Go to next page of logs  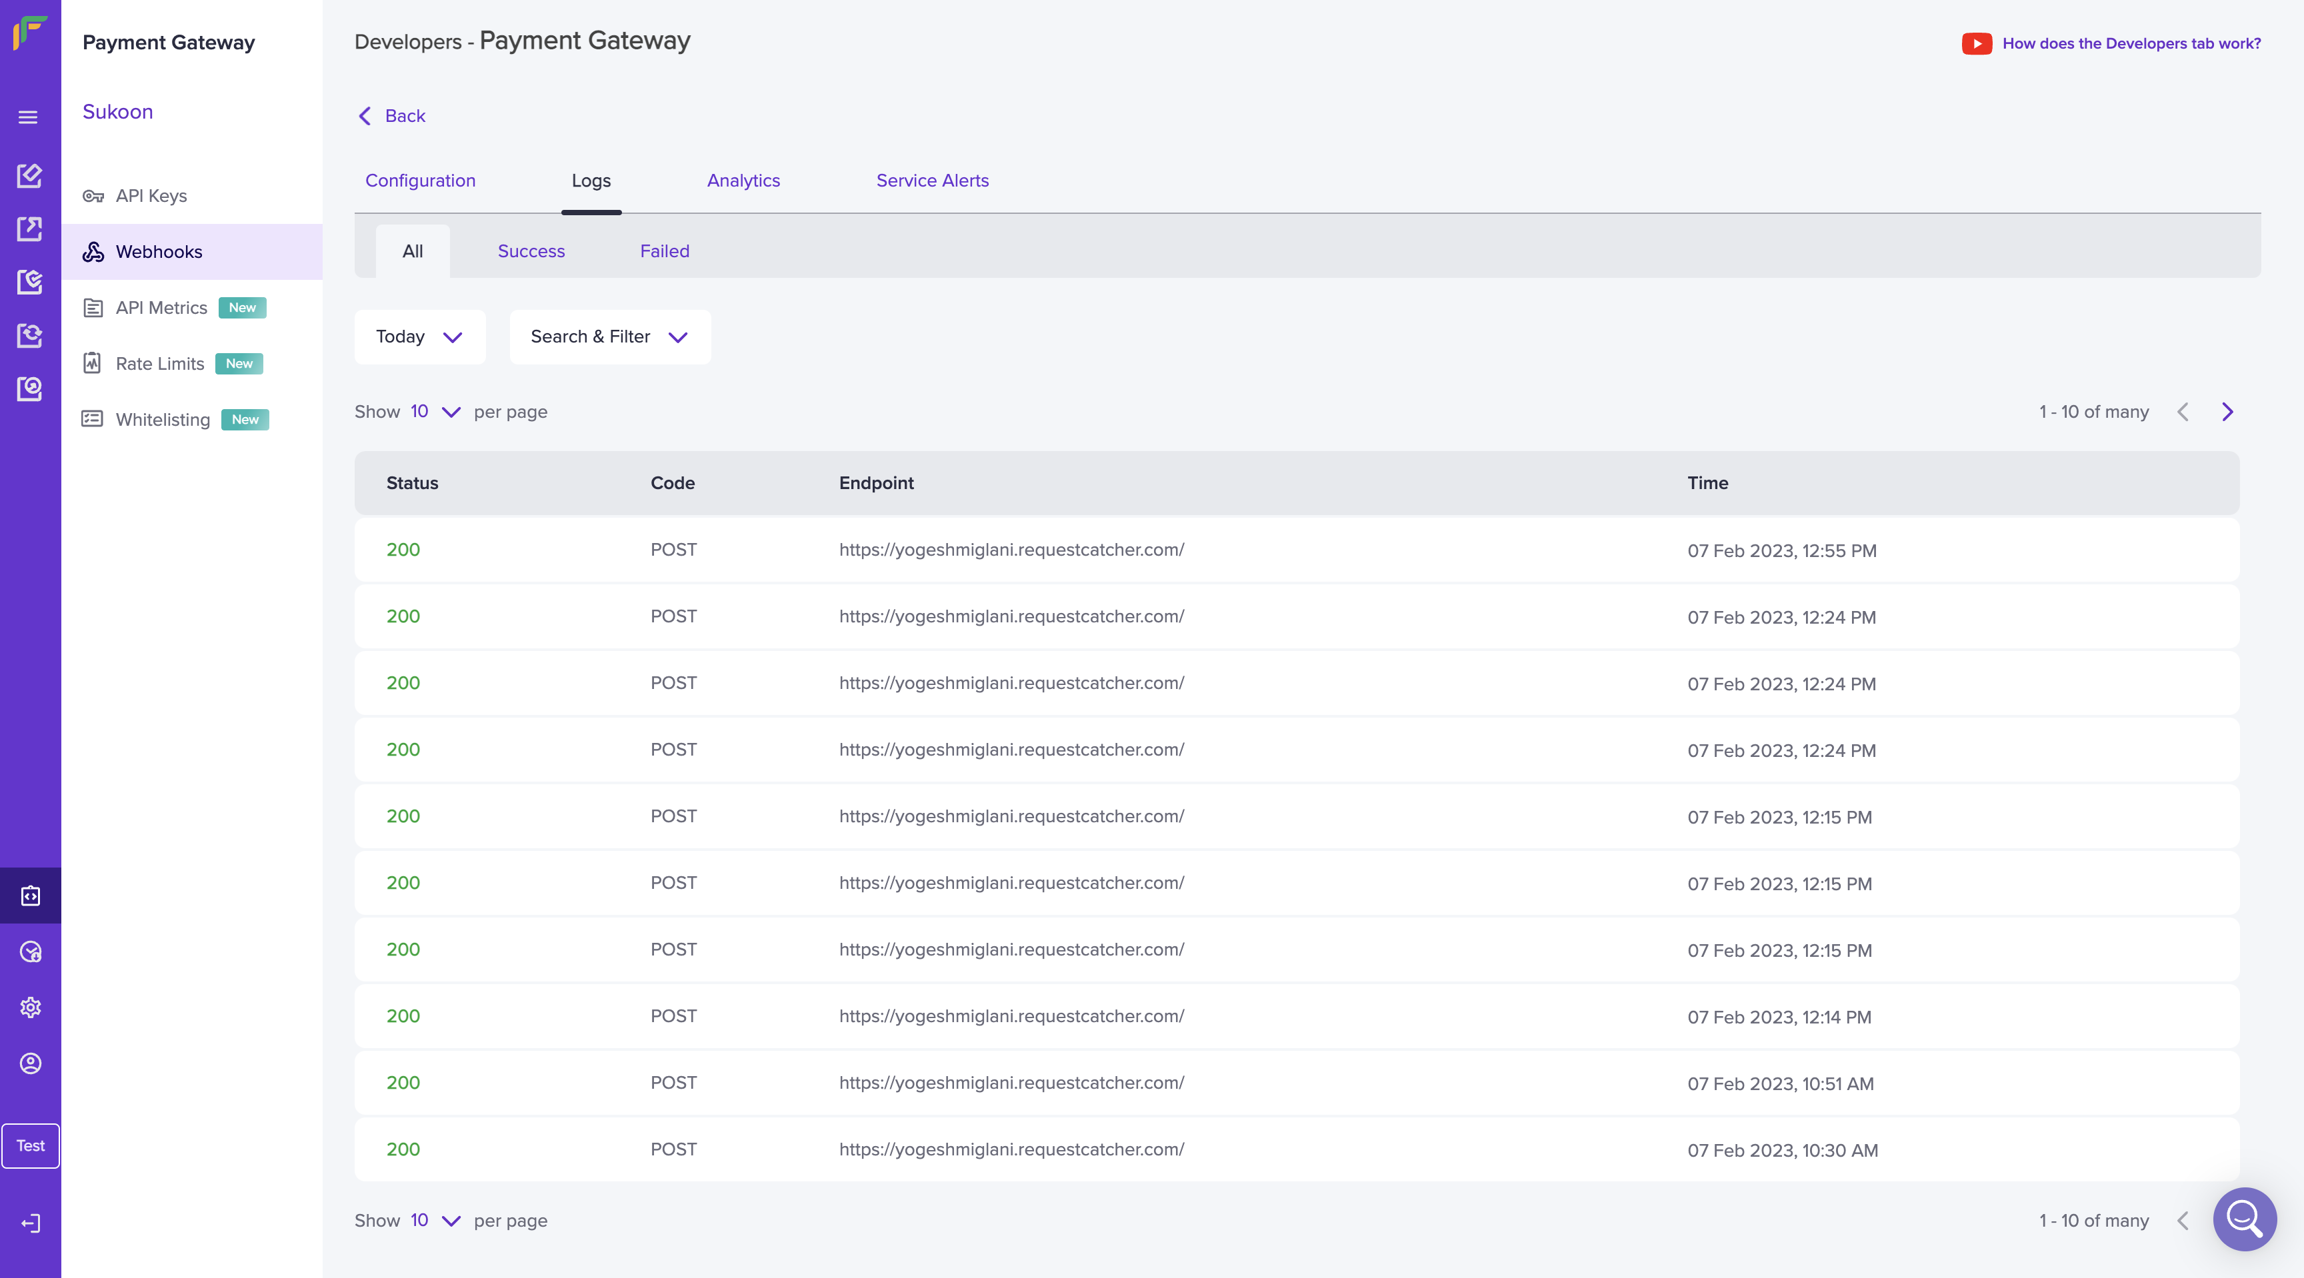pyautogui.click(x=2227, y=412)
